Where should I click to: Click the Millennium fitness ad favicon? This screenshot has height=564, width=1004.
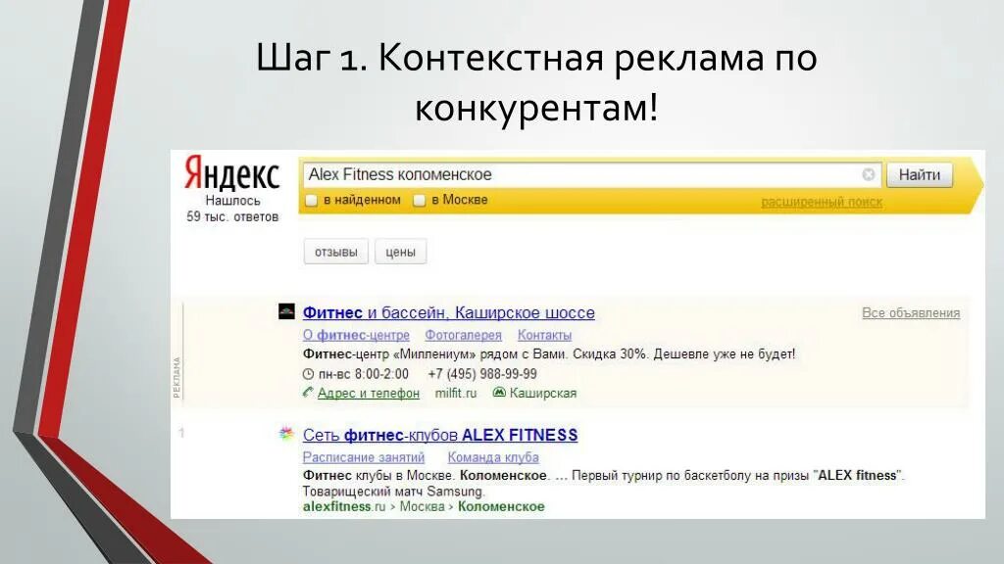pos(286,311)
